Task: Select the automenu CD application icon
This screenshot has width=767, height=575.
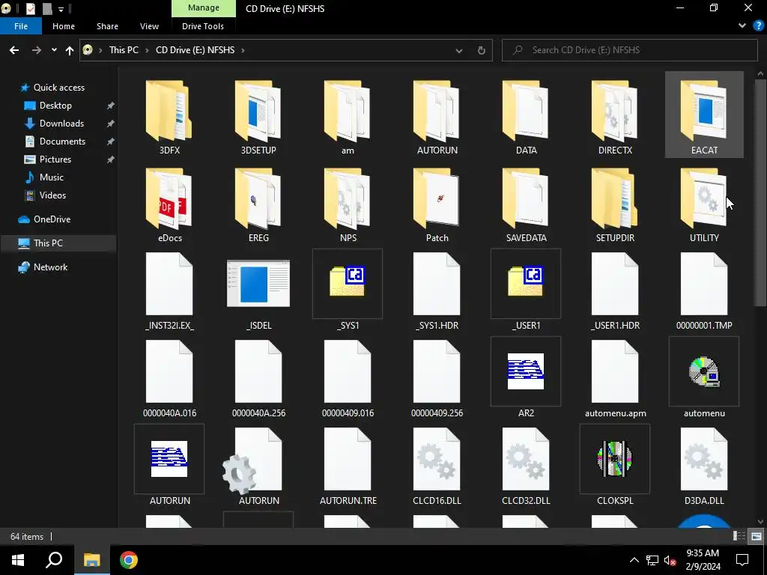Action: pos(704,371)
